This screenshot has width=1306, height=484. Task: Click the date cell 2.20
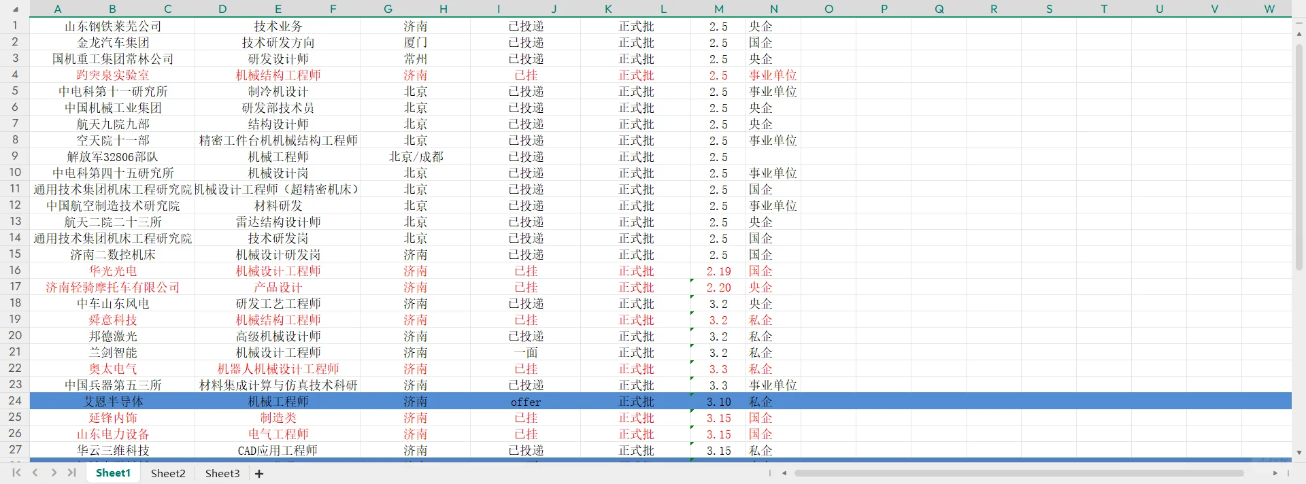[x=718, y=288]
